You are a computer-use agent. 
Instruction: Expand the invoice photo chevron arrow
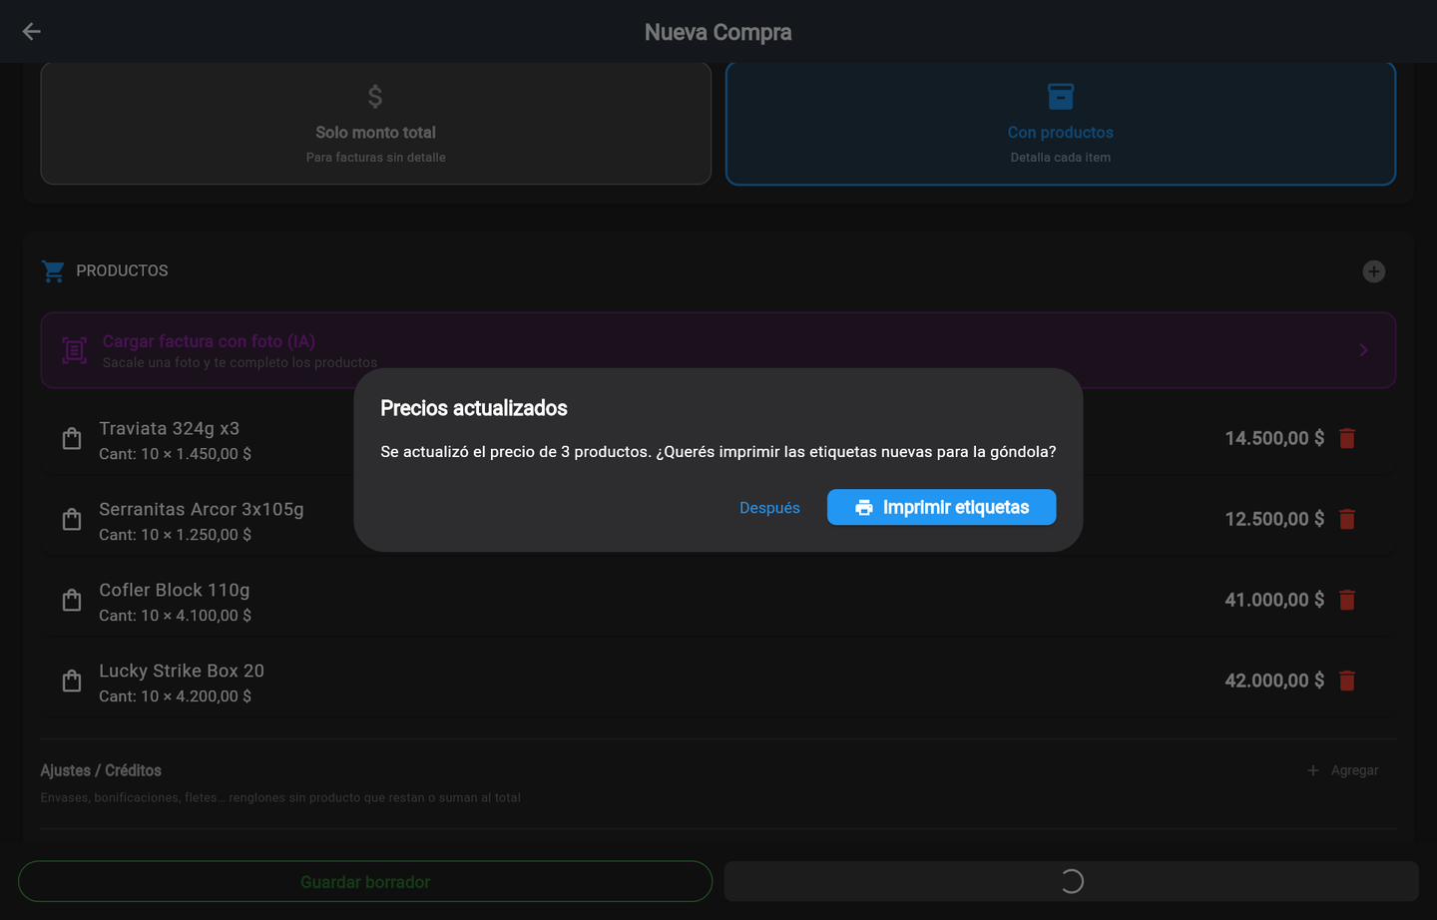(x=1363, y=350)
